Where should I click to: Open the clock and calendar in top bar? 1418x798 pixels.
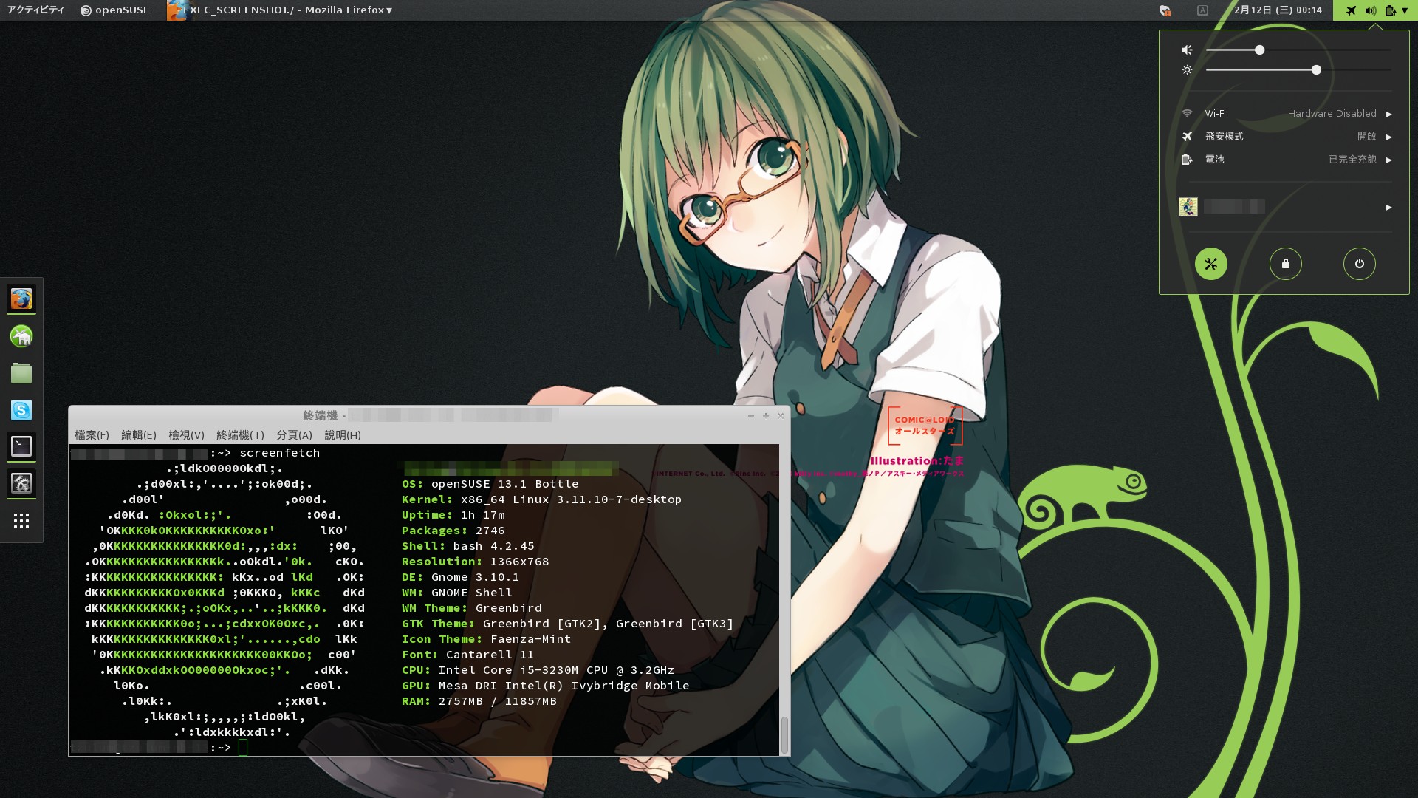click(x=1278, y=10)
